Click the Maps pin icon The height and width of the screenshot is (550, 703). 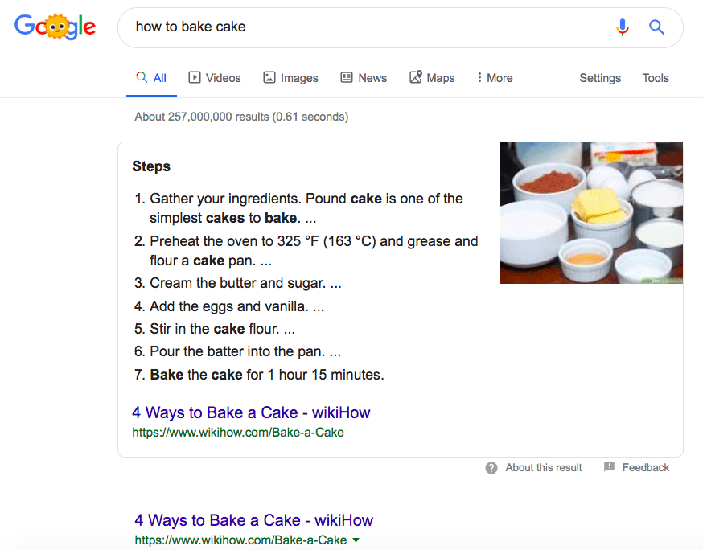click(x=416, y=77)
